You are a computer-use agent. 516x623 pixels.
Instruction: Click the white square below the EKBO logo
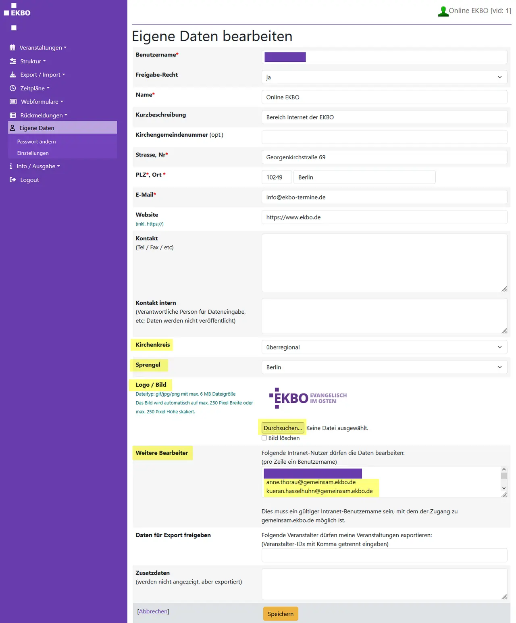(x=14, y=28)
